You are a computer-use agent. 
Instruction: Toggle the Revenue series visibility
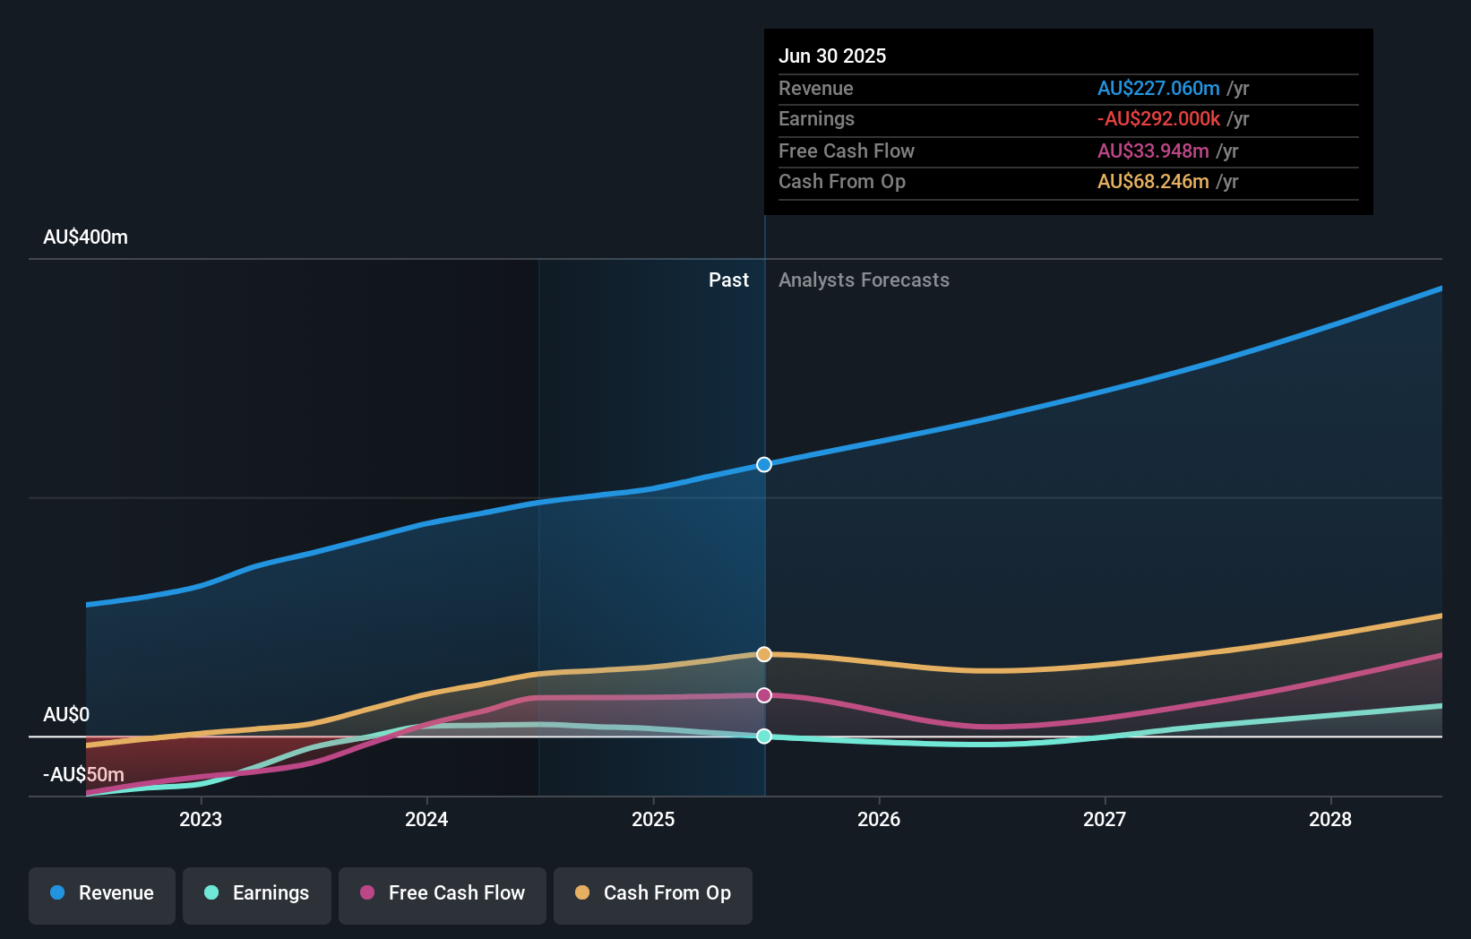[101, 893]
